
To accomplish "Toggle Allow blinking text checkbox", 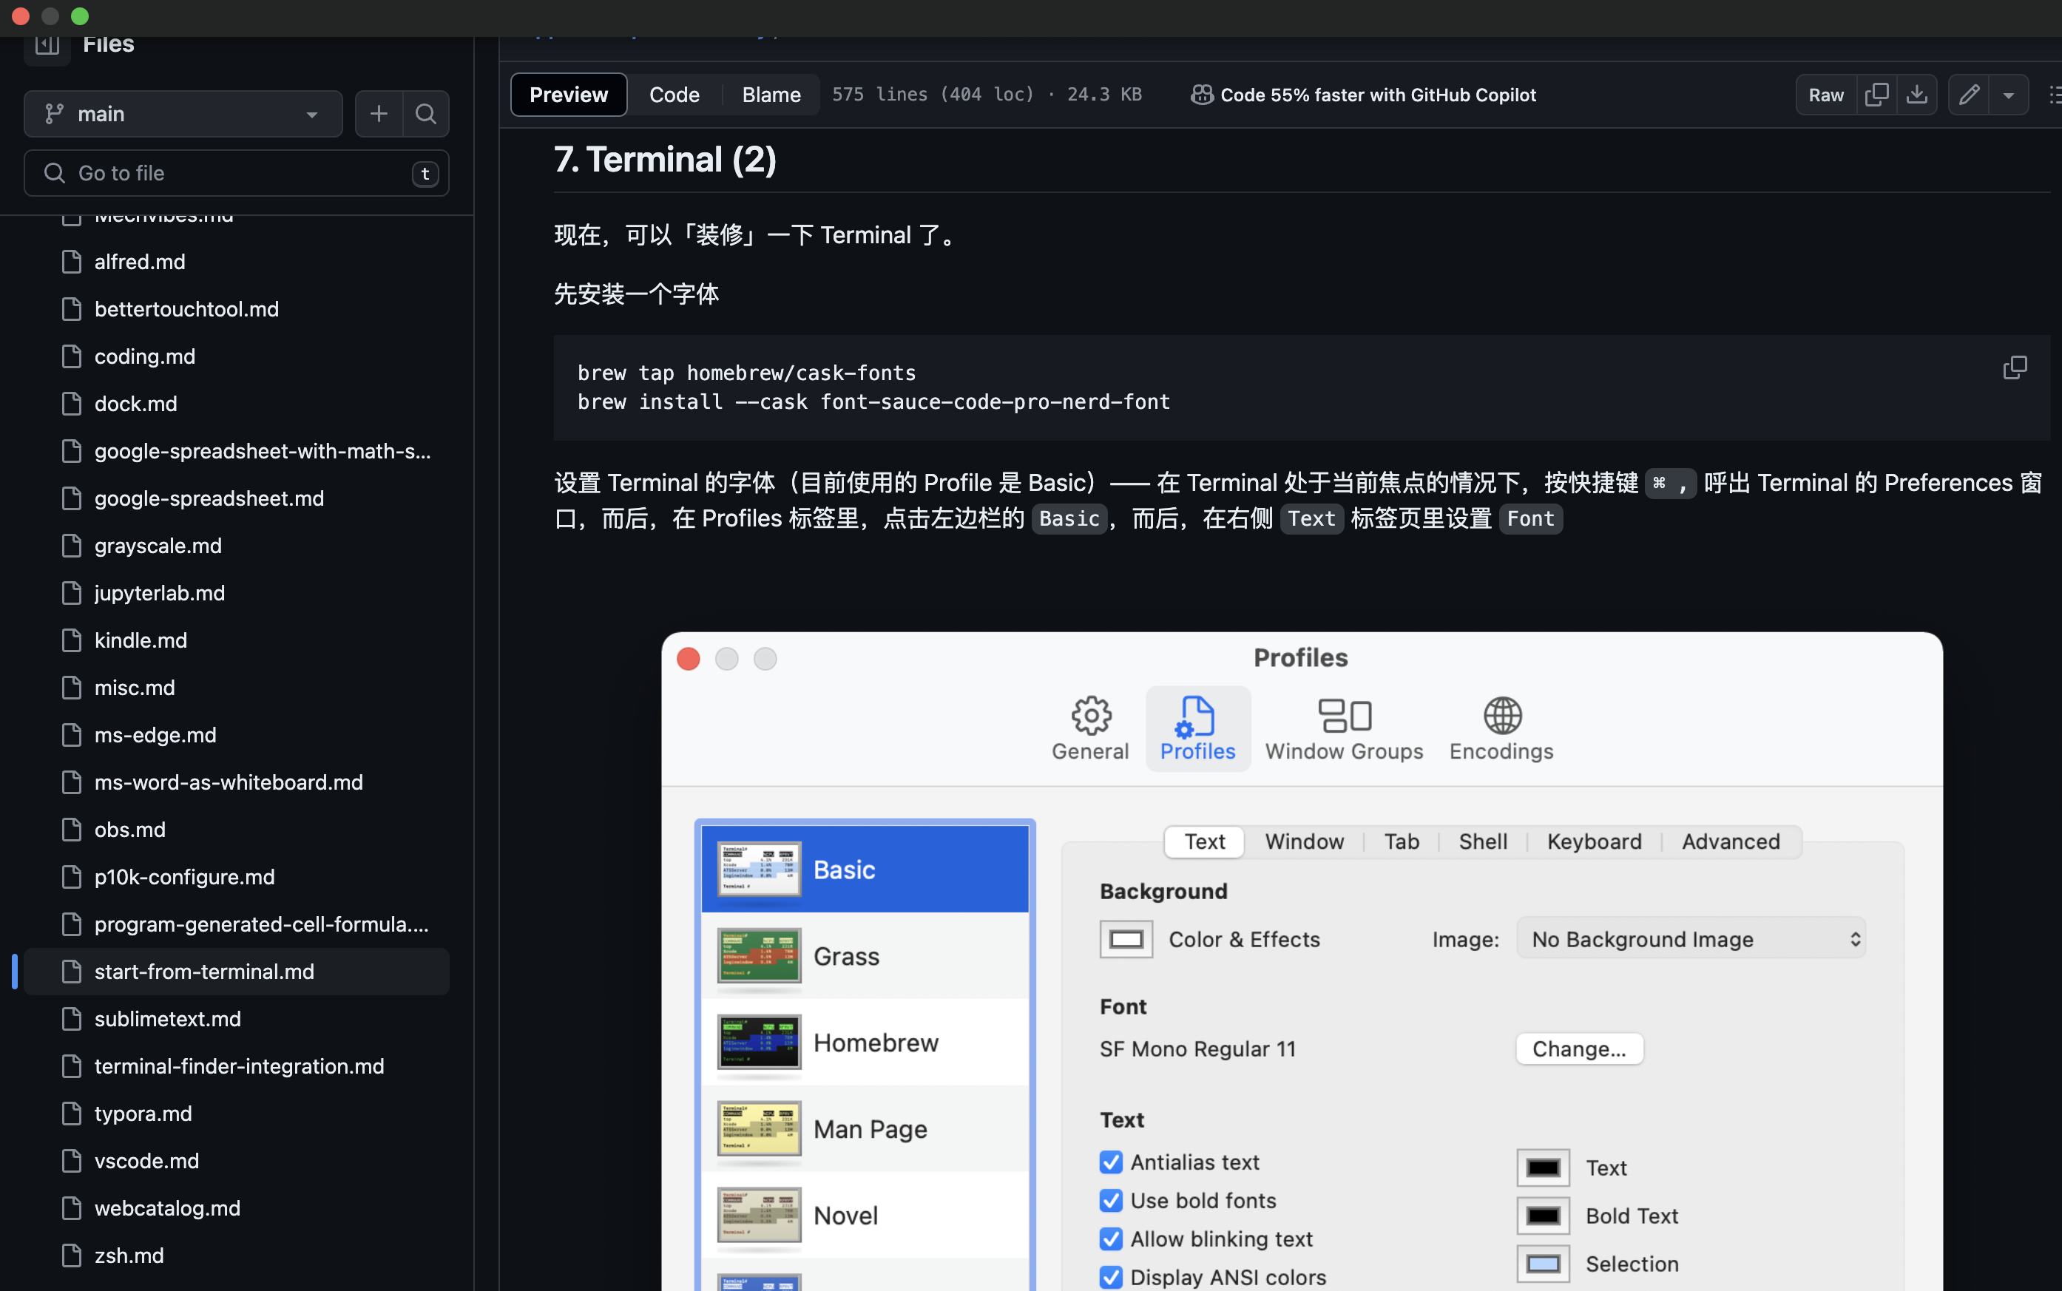I will [x=1111, y=1239].
